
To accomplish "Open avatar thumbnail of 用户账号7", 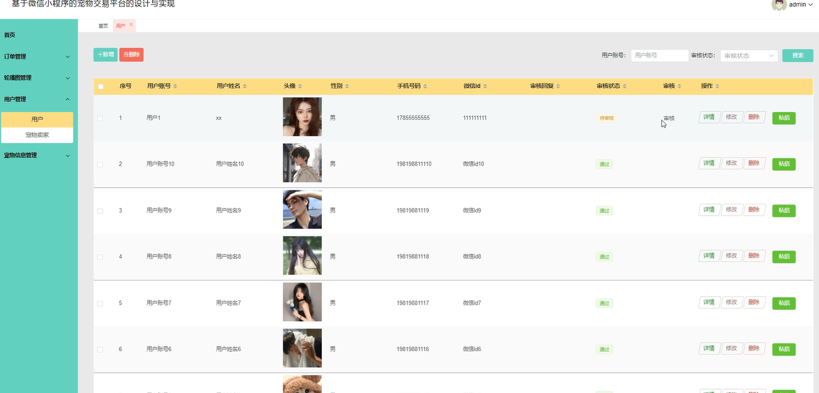I will tap(302, 302).
